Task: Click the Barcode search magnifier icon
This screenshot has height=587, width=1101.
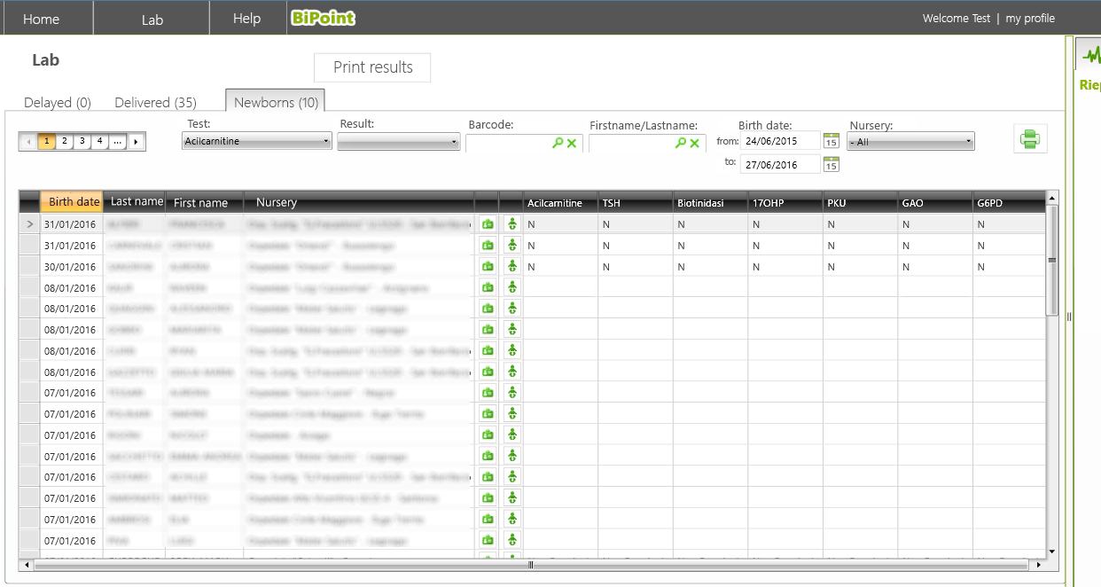Action: pos(558,143)
